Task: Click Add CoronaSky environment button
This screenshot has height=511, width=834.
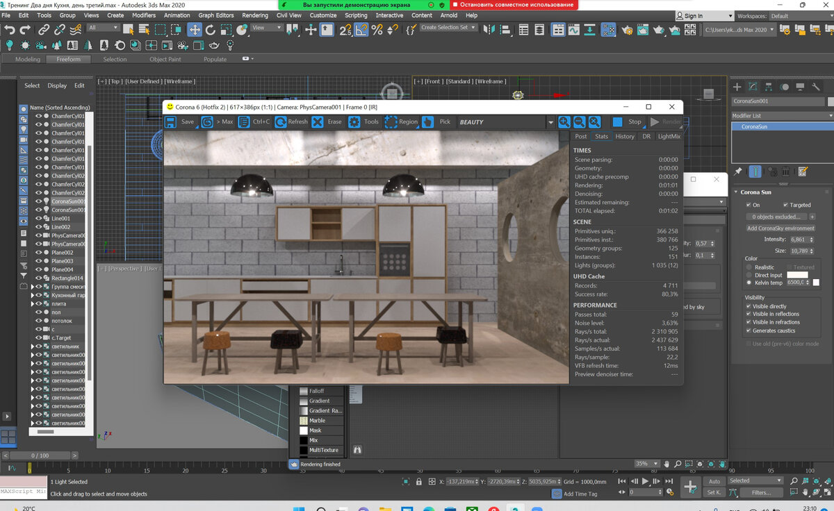Action: click(780, 228)
